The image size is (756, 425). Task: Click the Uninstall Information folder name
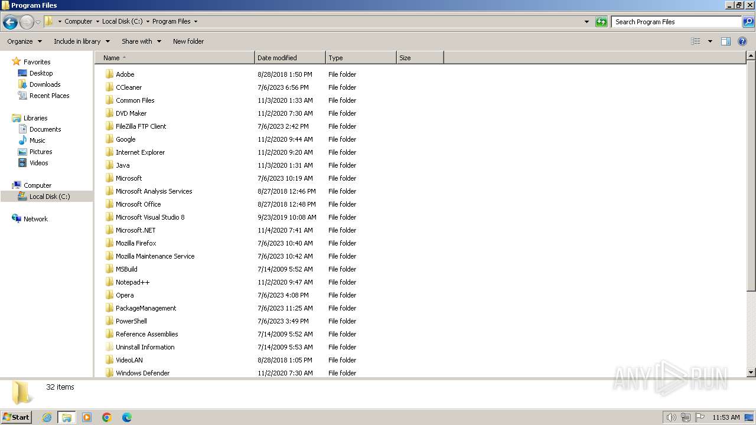click(145, 347)
